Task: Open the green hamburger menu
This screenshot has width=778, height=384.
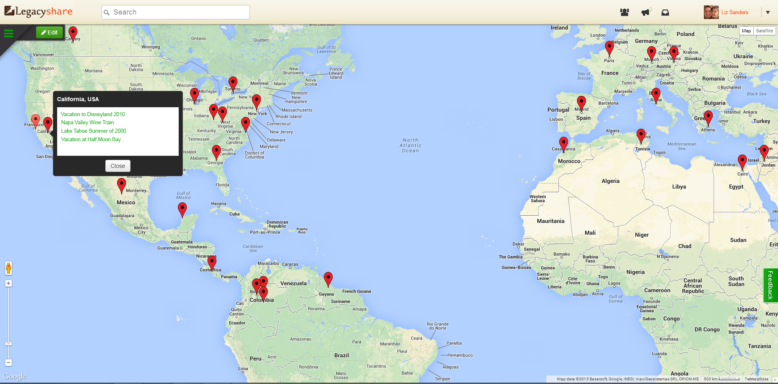Action: tap(9, 33)
